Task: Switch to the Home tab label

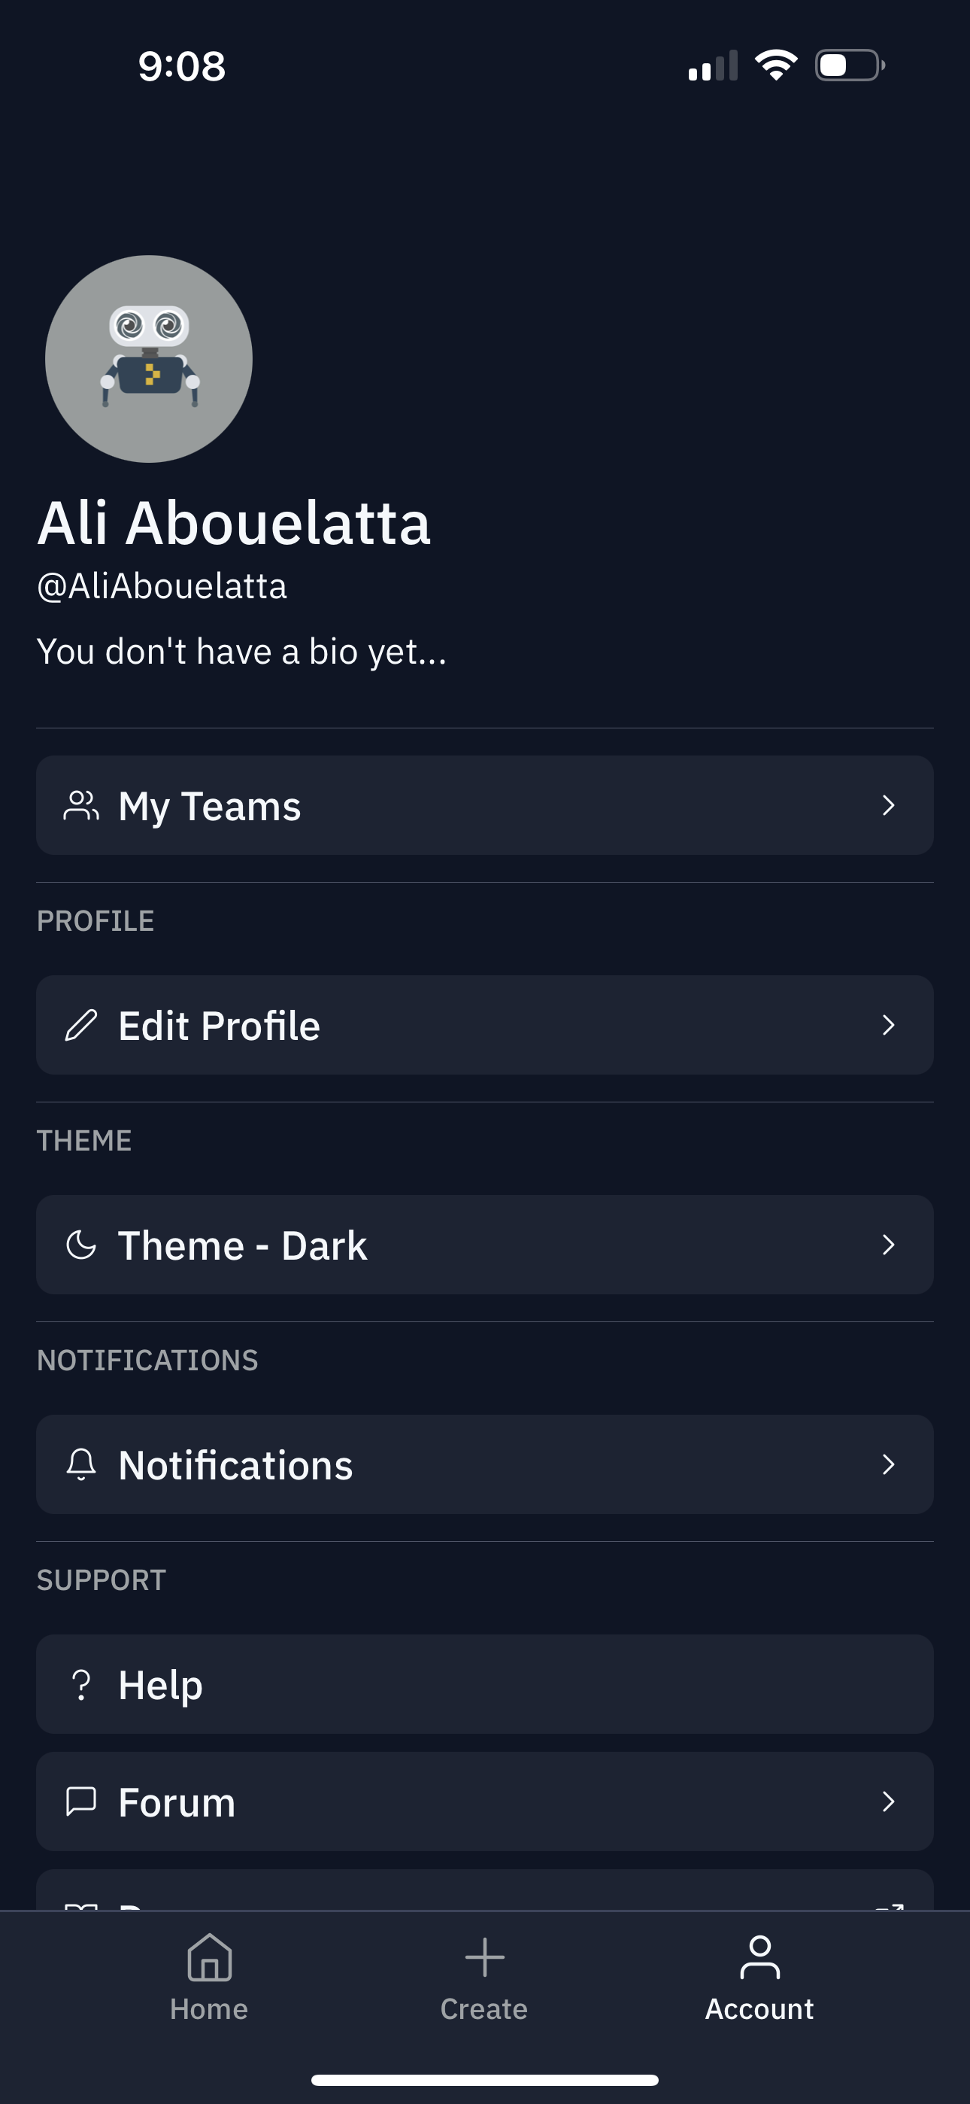Action: (x=209, y=2009)
